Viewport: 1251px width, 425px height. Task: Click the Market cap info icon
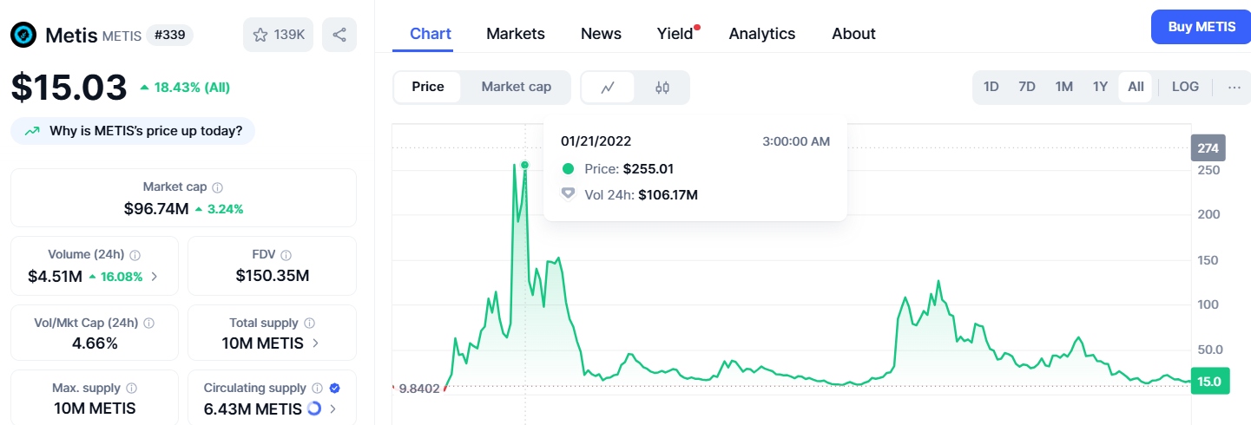pos(217,187)
